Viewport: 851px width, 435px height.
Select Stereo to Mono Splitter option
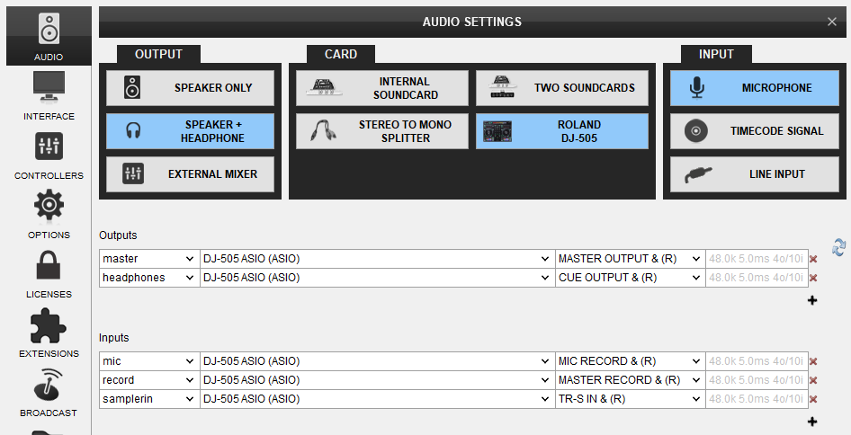(x=381, y=131)
